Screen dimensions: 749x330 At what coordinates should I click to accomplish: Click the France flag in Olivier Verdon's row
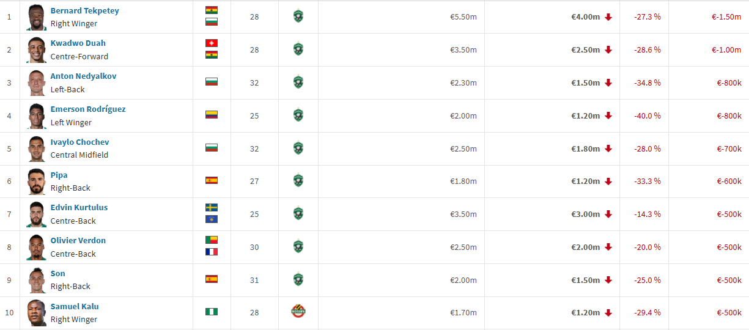[x=212, y=252]
